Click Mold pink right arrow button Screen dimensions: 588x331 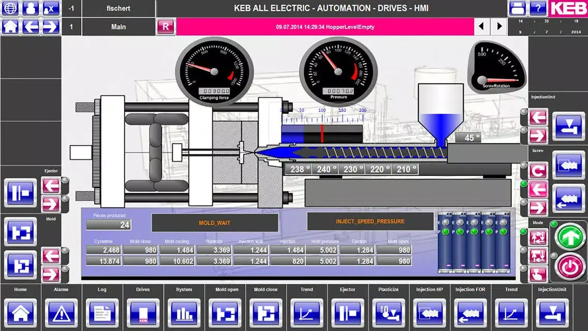[x=51, y=275]
